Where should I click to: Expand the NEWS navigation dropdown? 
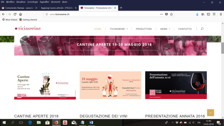pos(165,29)
